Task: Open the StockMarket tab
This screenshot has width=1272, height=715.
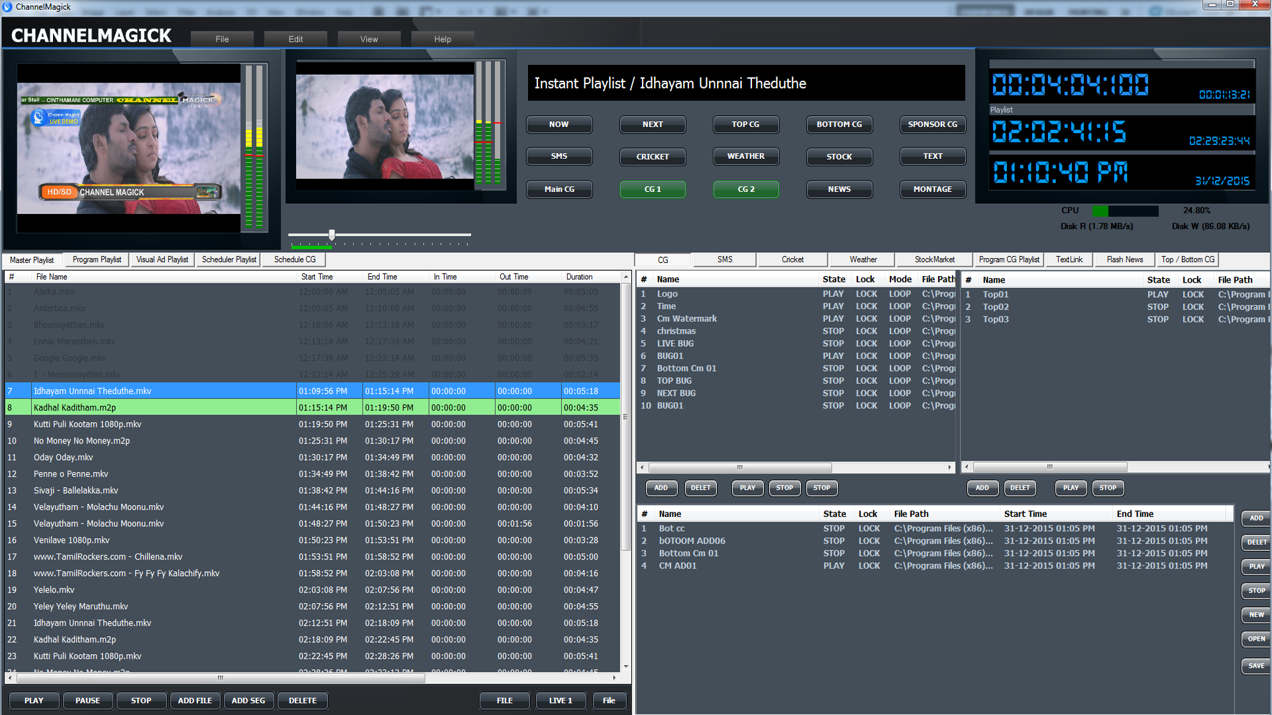Action: (934, 260)
